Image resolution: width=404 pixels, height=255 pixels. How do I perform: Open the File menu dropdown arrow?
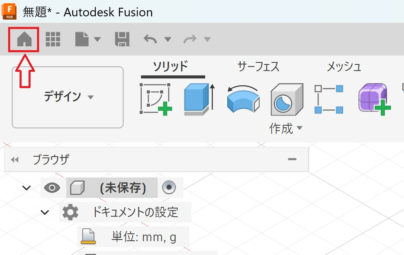click(x=97, y=40)
